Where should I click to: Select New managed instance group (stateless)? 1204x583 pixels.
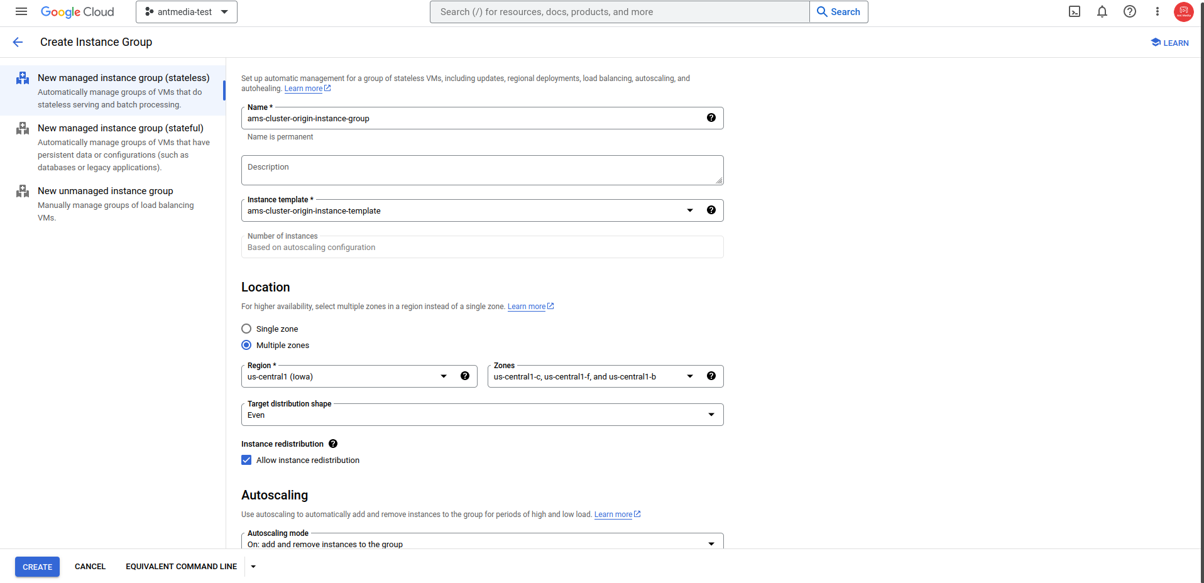coord(112,90)
